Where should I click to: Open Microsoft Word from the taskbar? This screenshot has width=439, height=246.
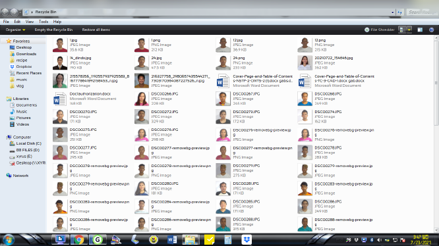click(x=172, y=239)
